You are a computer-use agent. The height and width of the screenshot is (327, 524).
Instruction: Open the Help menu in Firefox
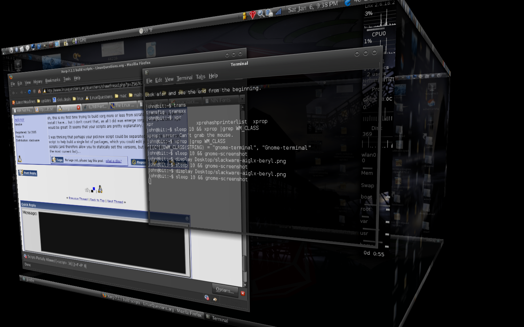pyautogui.click(x=77, y=78)
